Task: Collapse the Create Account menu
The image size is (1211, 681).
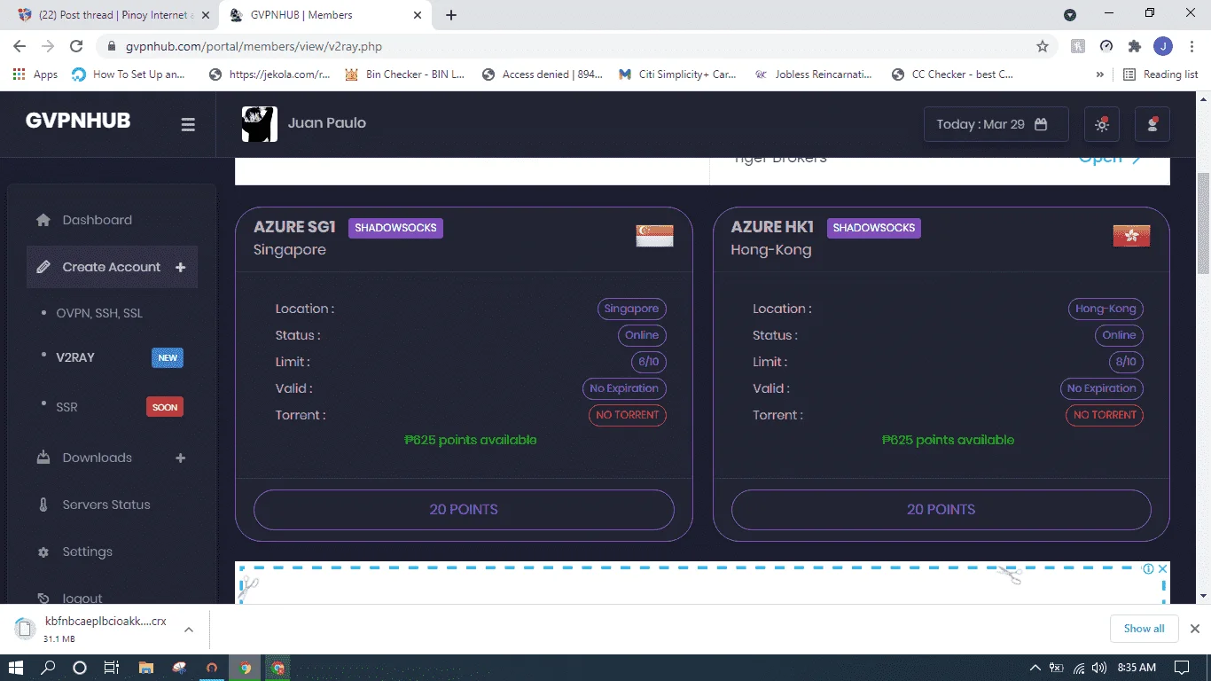Action: click(x=112, y=267)
